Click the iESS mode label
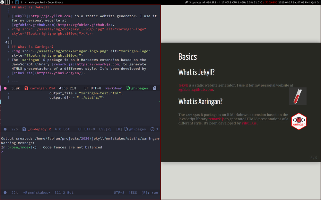 click(133, 192)
